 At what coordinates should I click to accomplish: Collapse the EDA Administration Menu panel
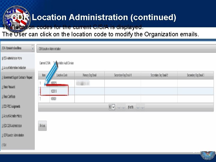coord(33,49)
